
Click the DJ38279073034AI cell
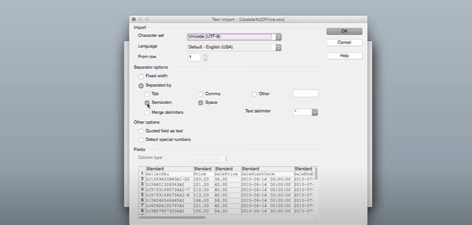169,211
